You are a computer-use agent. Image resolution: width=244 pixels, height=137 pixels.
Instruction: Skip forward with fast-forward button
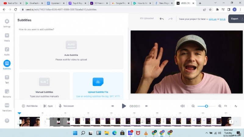[146, 106]
